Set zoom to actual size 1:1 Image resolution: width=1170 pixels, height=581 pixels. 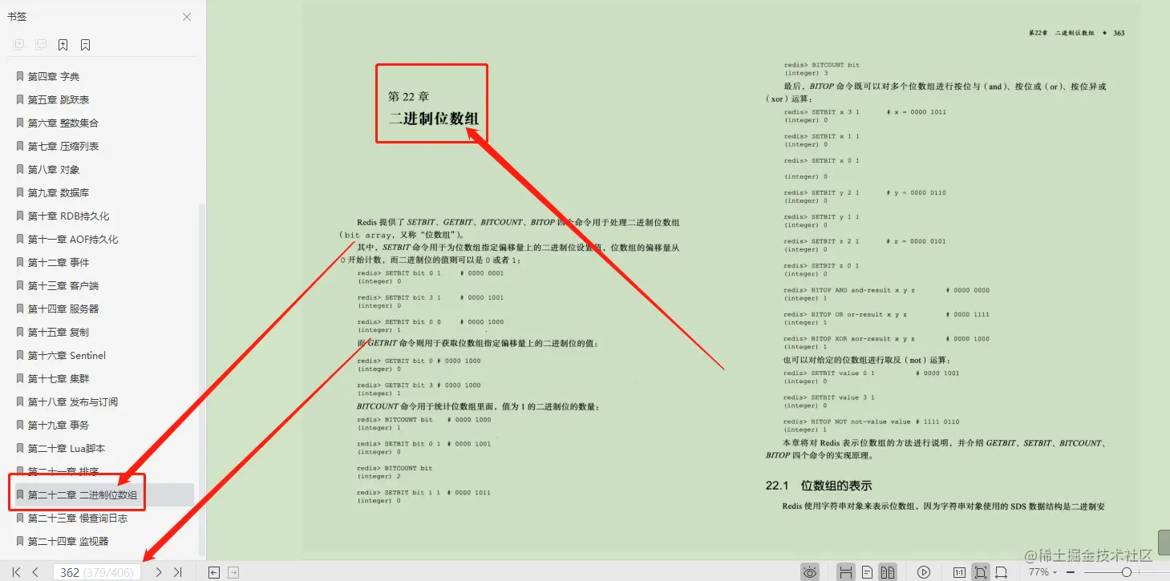959,572
